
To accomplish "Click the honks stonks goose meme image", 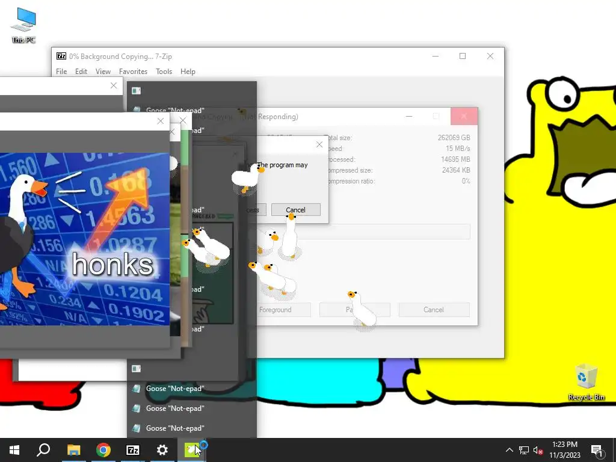I will (x=85, y=239).
